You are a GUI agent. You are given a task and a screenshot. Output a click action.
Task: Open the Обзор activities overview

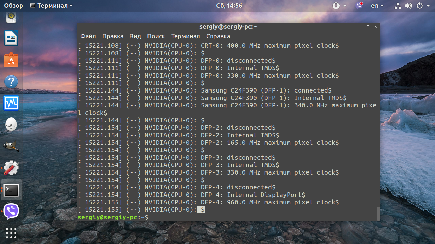point(14,6)
